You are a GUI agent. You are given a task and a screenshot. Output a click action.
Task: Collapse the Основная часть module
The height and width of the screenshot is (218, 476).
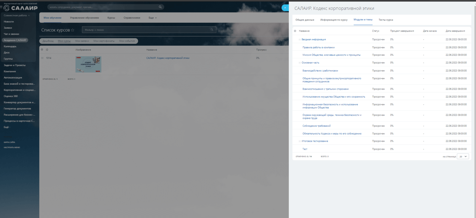[300, 63]
